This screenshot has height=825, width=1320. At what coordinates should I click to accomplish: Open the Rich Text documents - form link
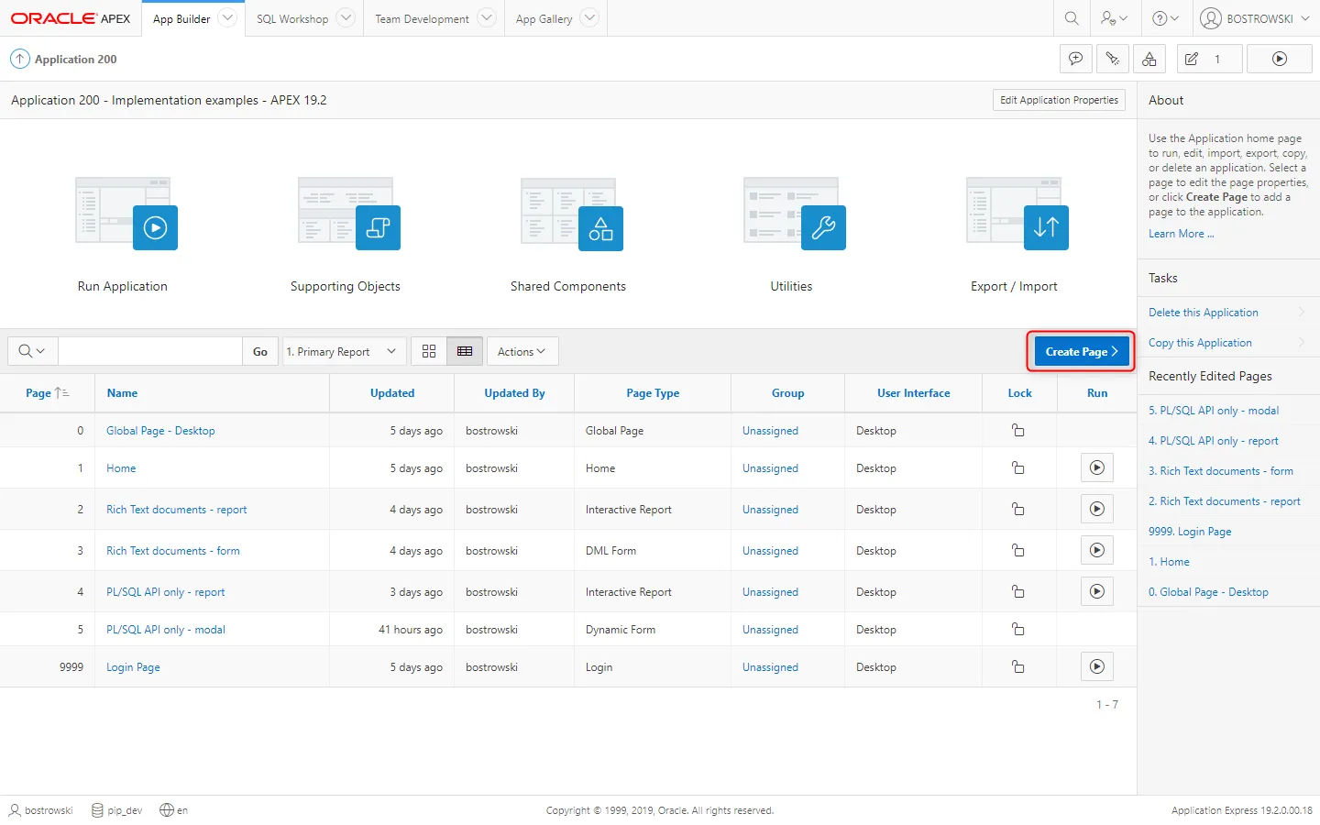173,551
